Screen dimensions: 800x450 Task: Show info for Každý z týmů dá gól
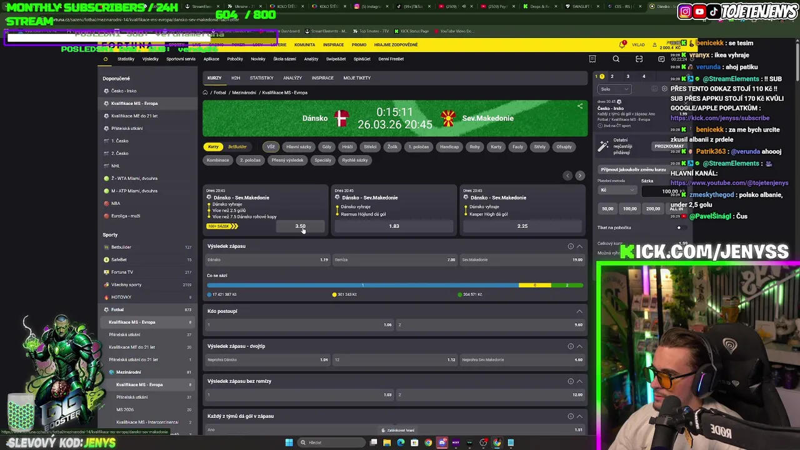pyautogui.click(x=571, y=416)
